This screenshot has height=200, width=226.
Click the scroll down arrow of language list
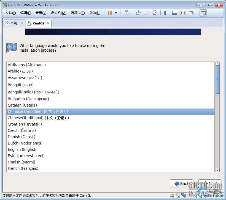pos(217,170)
